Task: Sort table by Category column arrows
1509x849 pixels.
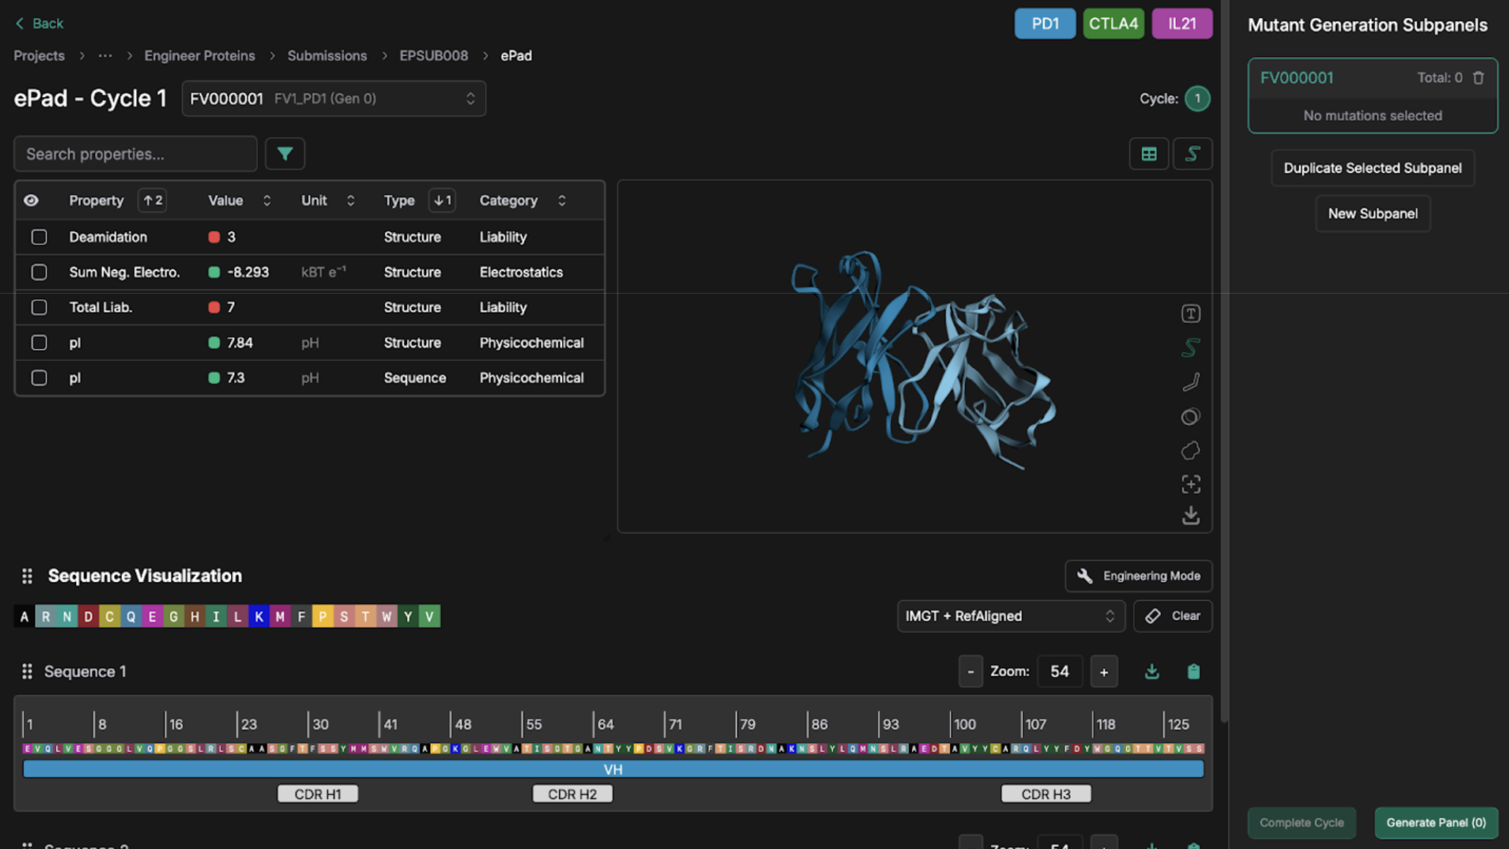Action: (x=562, y=201)
